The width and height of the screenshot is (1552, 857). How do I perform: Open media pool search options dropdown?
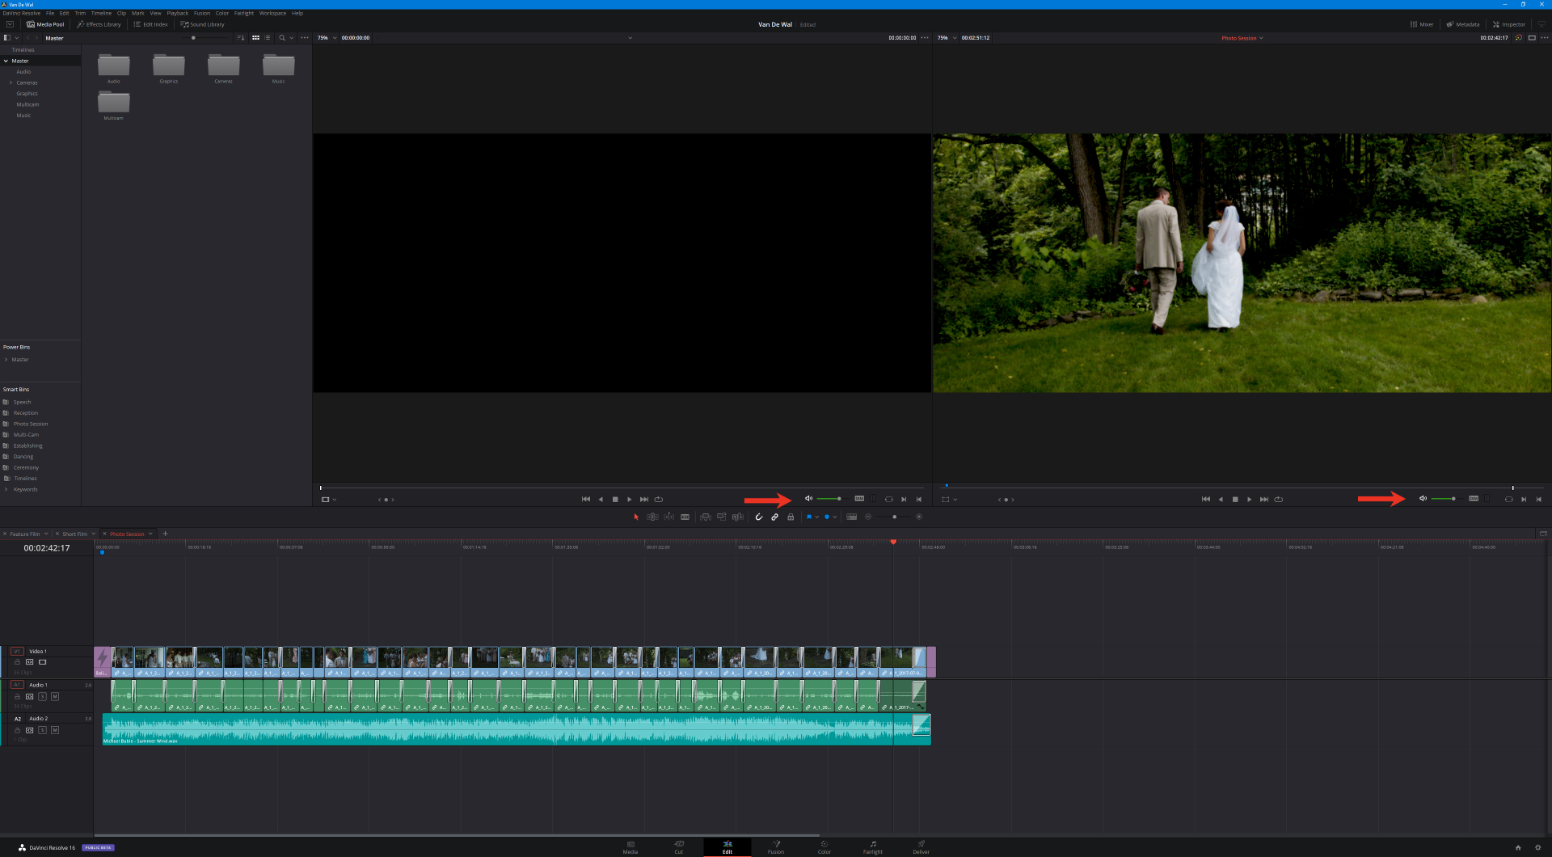click(x=292, y=38)
